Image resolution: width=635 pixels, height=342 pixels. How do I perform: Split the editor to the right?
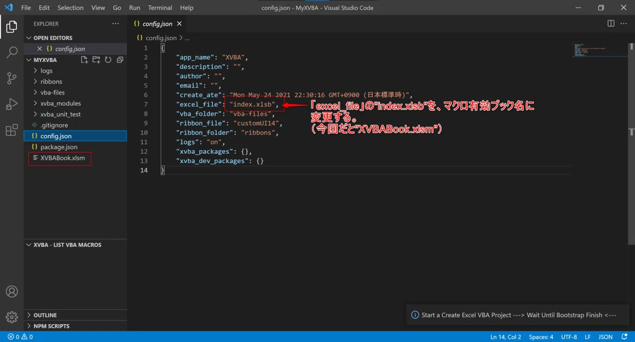[611, 24]
